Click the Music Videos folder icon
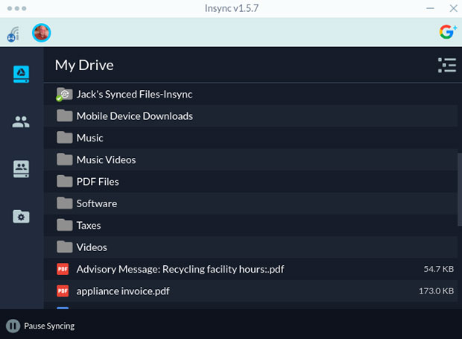This screenshot has width=462, height=339. (65, 159)
